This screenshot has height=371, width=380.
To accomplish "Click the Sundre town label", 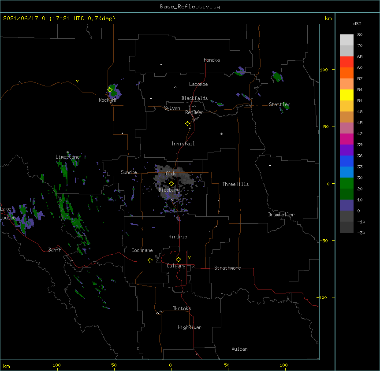I will tap(129, 172).
